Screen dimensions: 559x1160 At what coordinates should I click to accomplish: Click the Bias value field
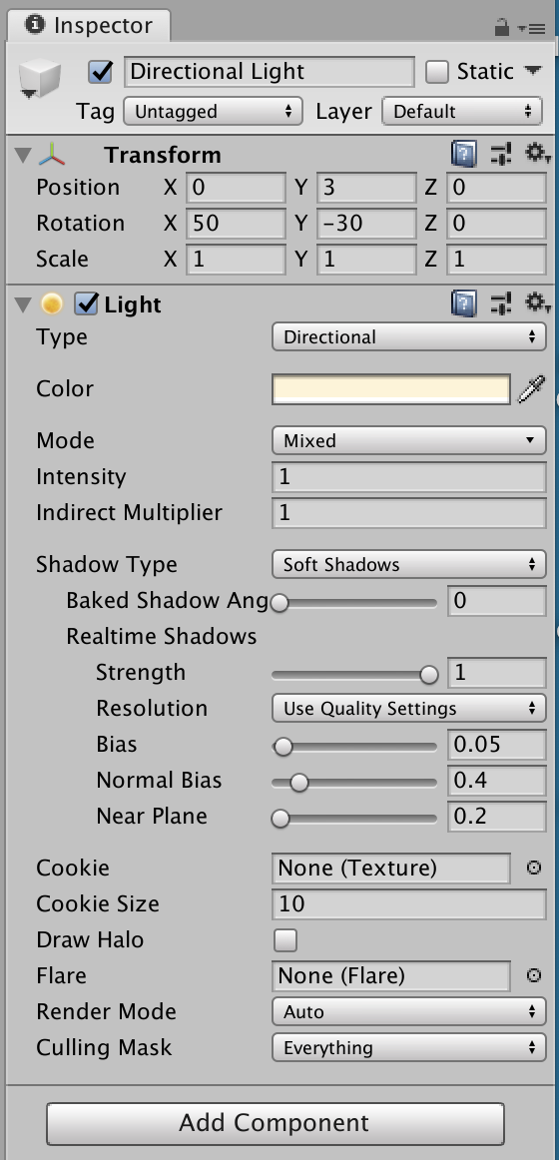[497, 745]
